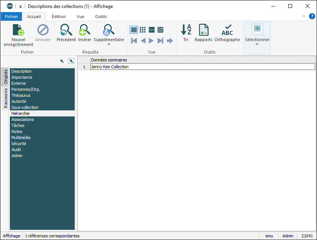The width and height of the screenshot is (317, 240).
Task: Open the Tri sort tool
Action: [186, 30]
